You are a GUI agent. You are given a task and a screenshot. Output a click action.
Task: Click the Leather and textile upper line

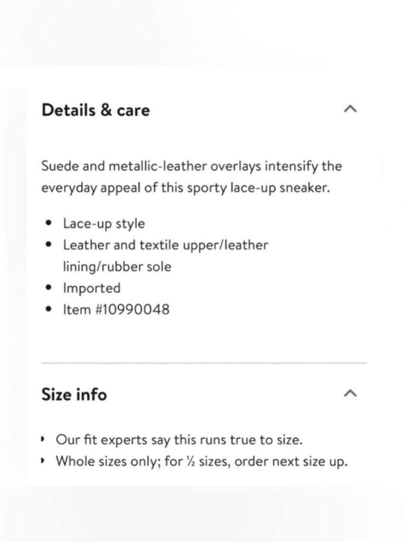[x=165, y=245]
